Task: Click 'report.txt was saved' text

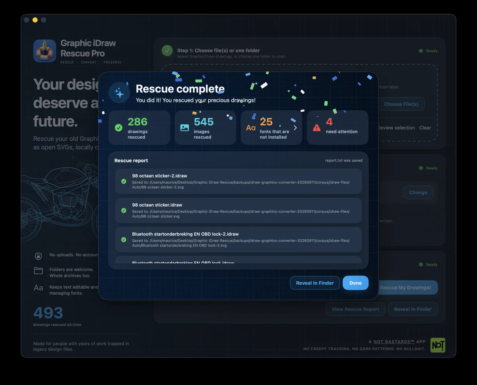Action: pyautogui.click(x=344, y=161)
